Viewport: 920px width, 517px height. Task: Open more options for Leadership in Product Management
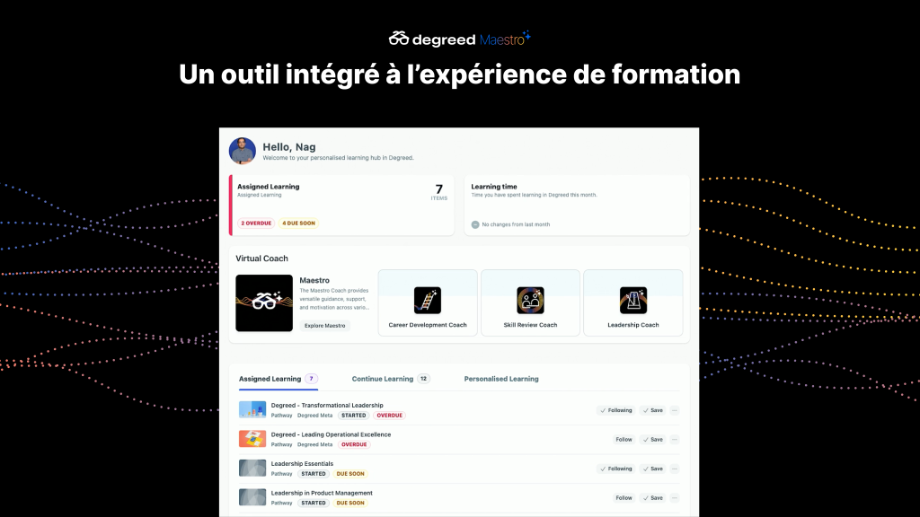675,498
